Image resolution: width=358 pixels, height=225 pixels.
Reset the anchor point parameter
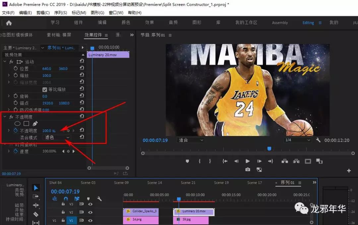coord(82,103)
